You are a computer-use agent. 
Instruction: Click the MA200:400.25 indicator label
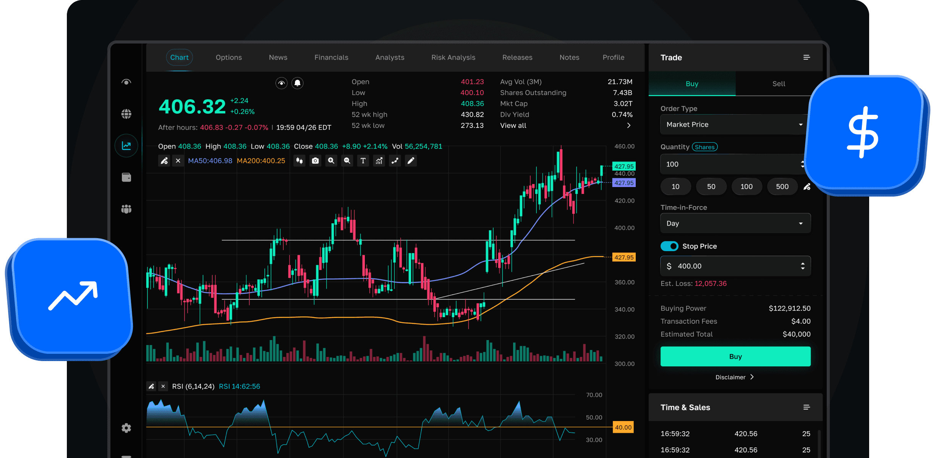(x=261, y=161)
